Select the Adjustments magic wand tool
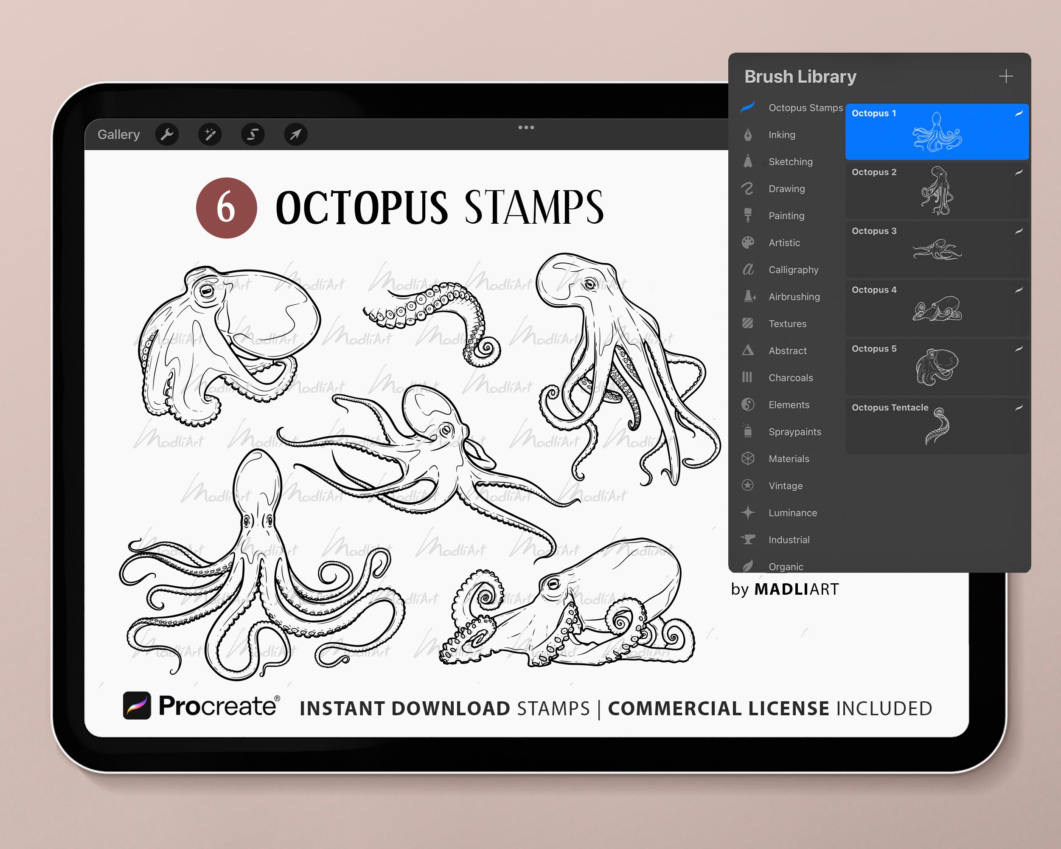 (x=210, y=135)
